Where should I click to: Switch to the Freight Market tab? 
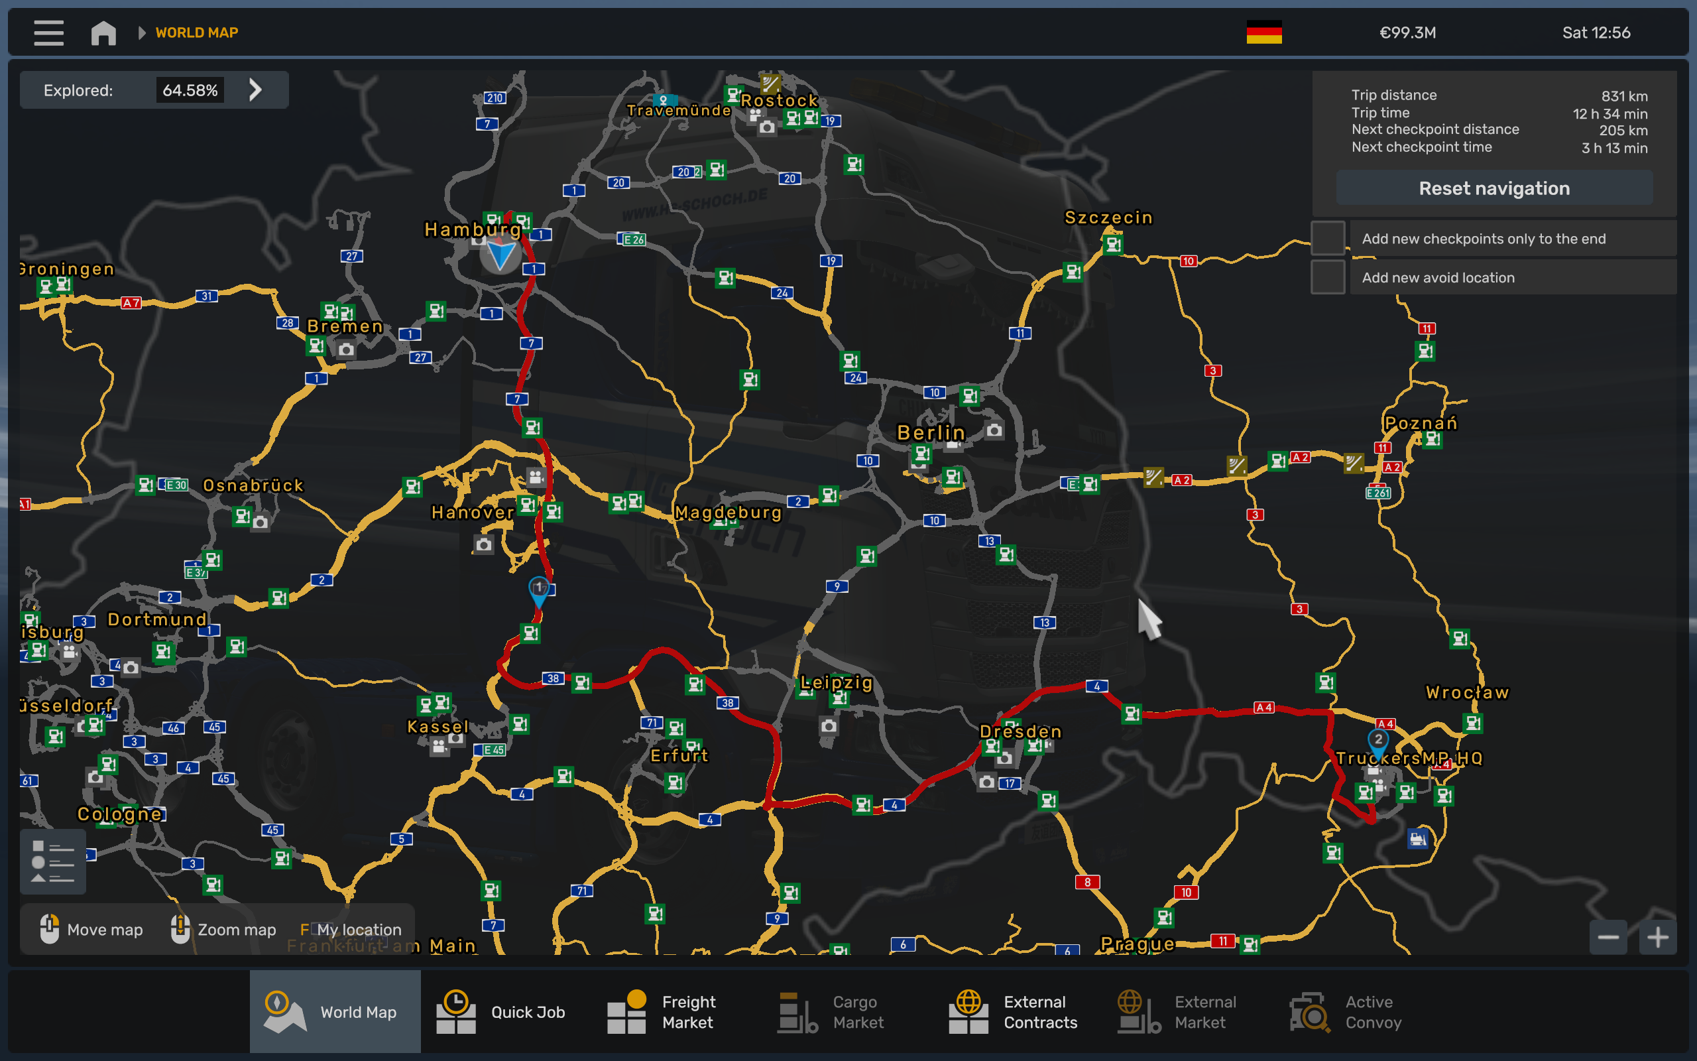click(x=662, y=1012)
